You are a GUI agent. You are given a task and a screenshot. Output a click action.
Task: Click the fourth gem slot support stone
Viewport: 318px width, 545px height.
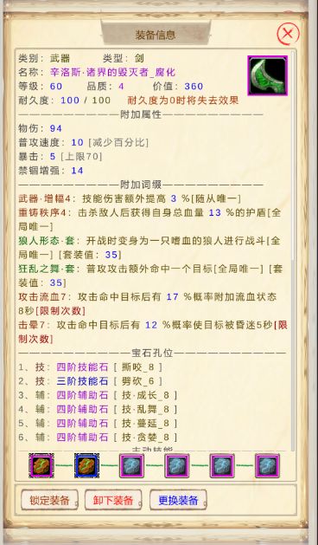pos(177,466)
